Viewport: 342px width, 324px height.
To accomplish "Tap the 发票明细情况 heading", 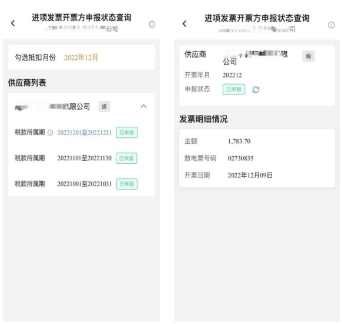I will coord(203,119).
